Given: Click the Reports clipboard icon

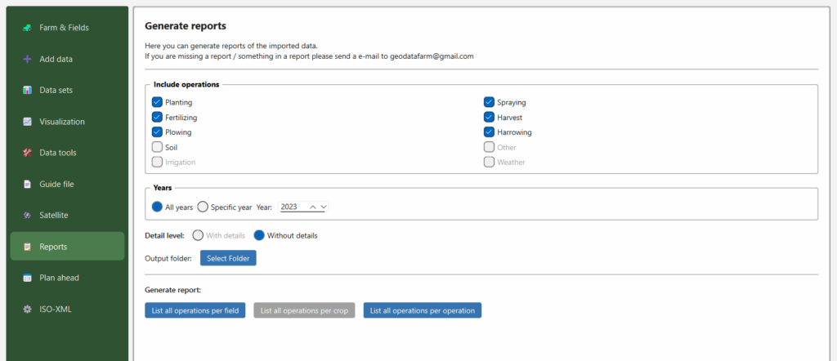Looking at the screenshot, I should (x=27, y=247).
